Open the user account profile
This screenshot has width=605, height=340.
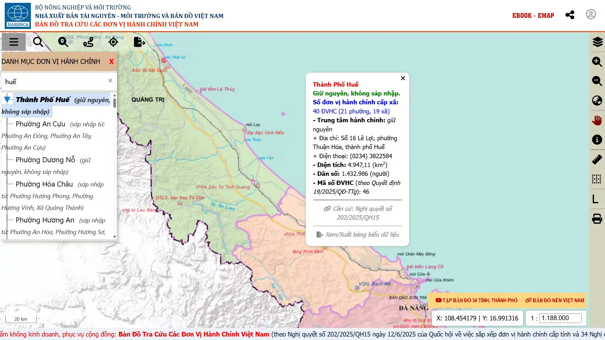(591, 14)
